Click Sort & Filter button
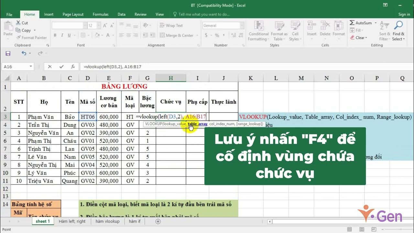The width and height of the screenshot is (414, 233). (385, 30)
